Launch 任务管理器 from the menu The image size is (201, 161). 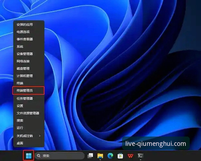29,99
